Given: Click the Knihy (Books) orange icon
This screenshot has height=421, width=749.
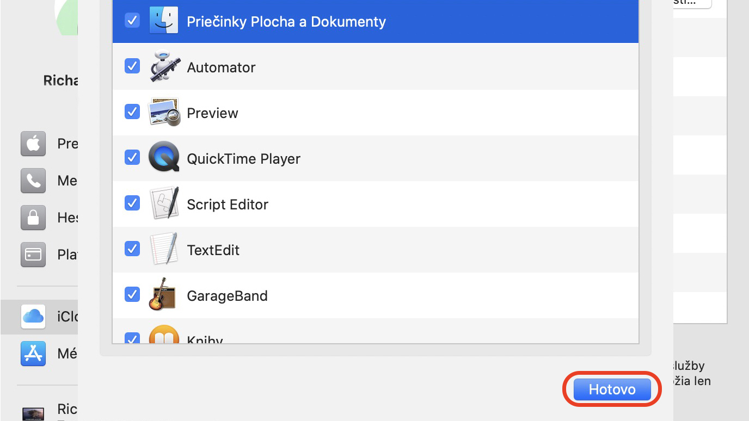Looking at the screenshot, I should click(x=164, y=335).
